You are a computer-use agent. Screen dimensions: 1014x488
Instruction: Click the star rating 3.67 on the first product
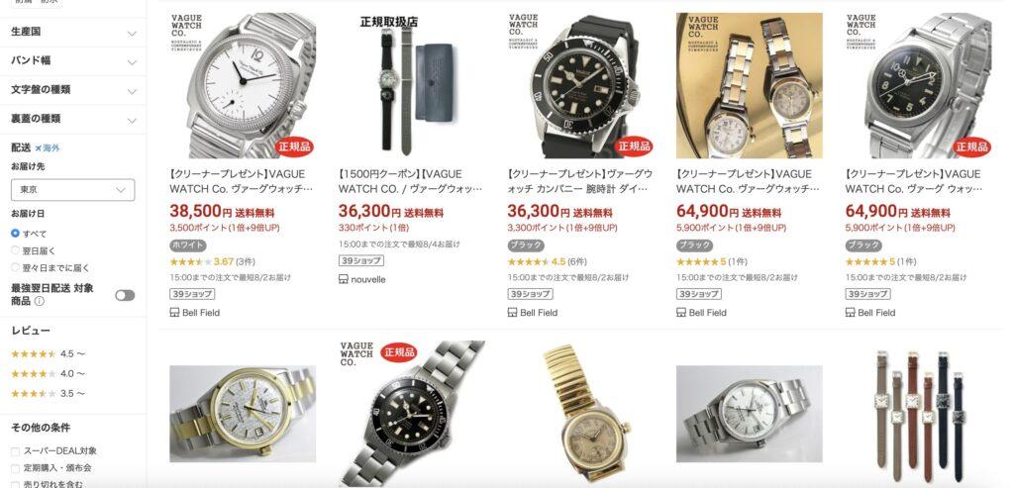[x=212, y=261]
